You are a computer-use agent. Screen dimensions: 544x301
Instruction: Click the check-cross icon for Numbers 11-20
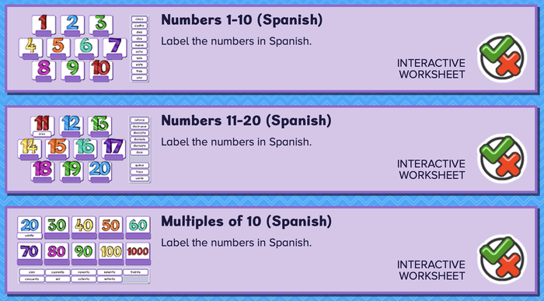(x=502, y=159)
